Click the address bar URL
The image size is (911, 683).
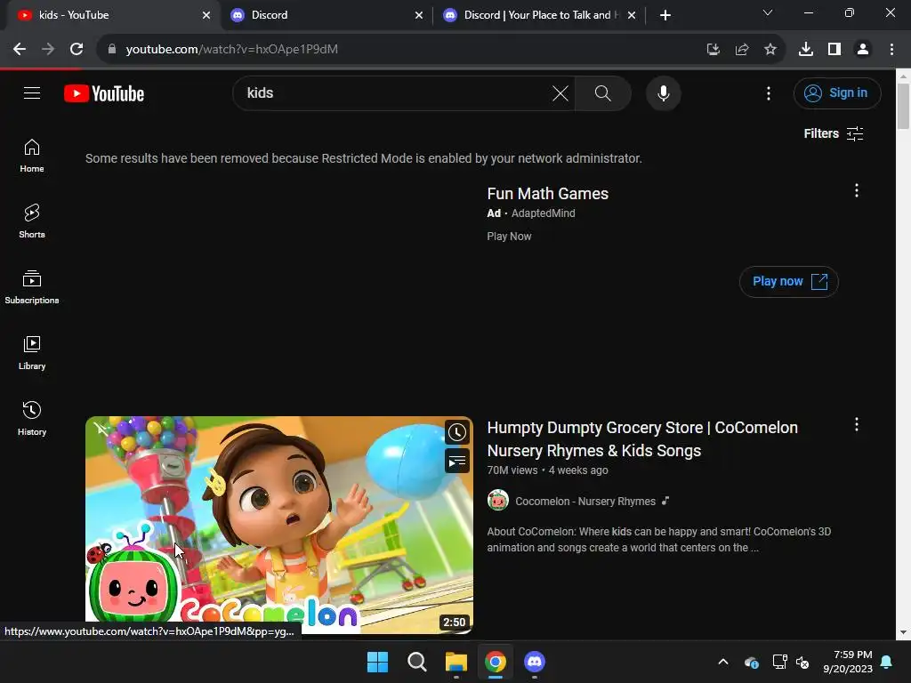(232, 50)
